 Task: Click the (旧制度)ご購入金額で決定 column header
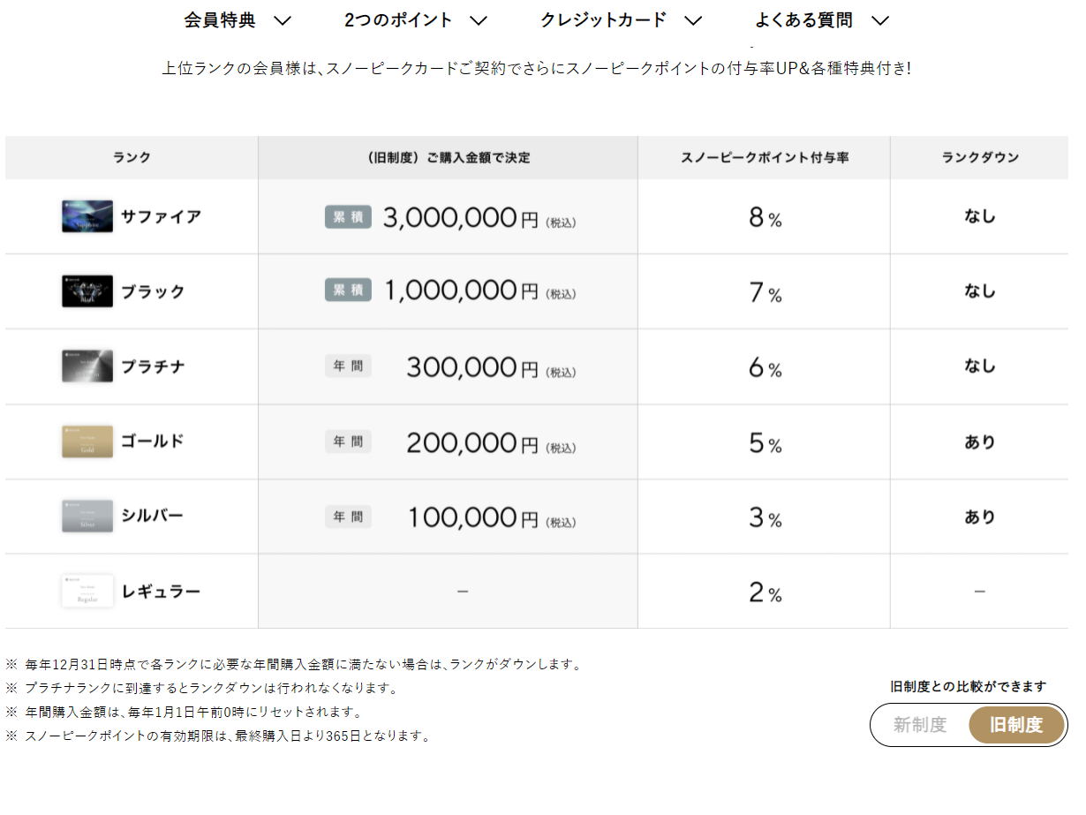pyautogui.click(x=448, y=157)
